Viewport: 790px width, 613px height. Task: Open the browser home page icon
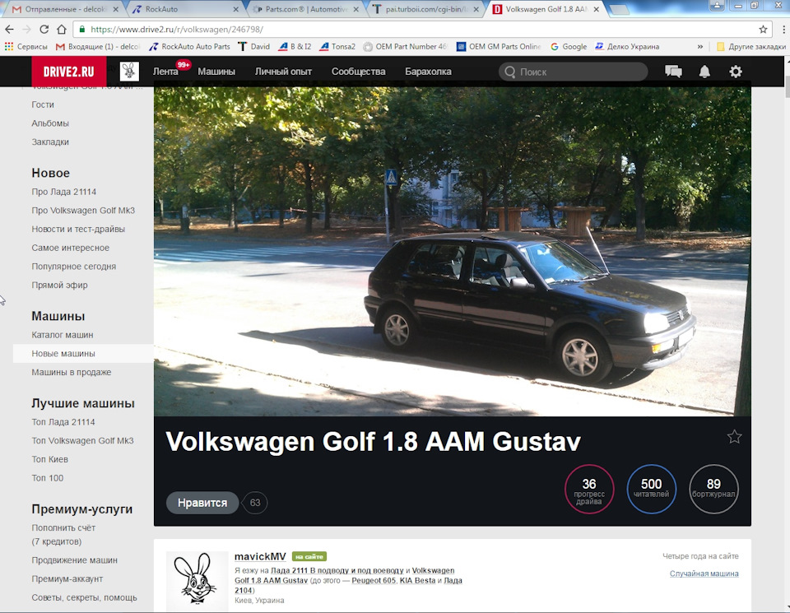coord(62,30)
